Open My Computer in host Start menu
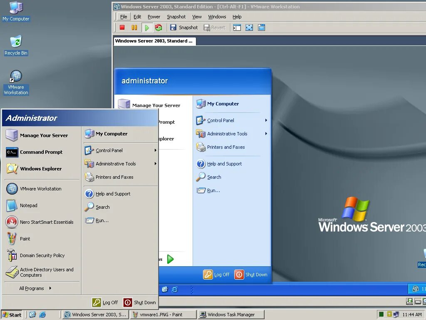The height and width of the screenshot is (320, 426). point(120,134)
